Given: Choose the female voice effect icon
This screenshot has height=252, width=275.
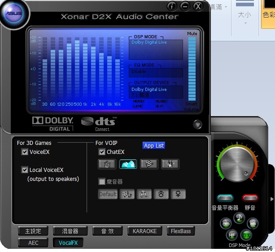Looking at the screenshot, I should pos(178,194).
